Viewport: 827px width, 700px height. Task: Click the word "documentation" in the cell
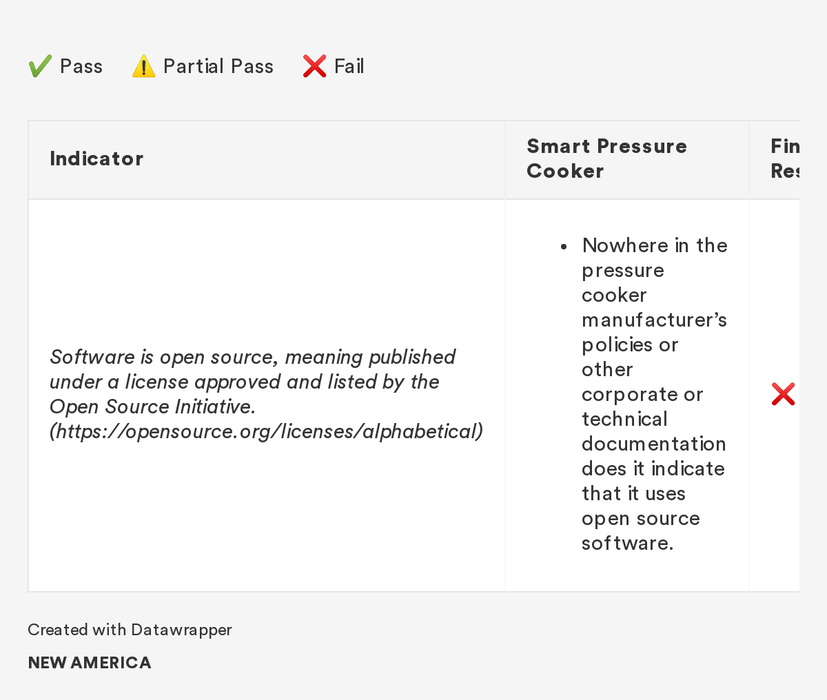654,444
